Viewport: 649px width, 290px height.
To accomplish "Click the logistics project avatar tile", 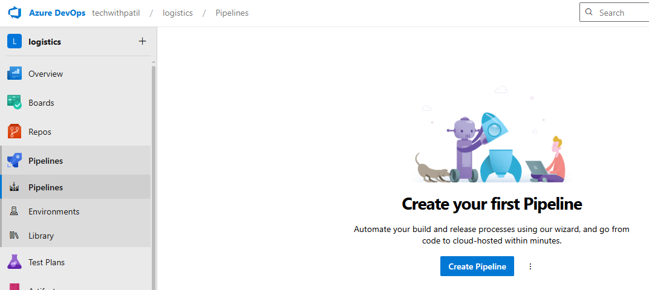I will (15, 42).
